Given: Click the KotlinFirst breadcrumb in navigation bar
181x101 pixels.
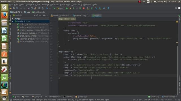Looking at the screenshot, I should coord(16,12).
